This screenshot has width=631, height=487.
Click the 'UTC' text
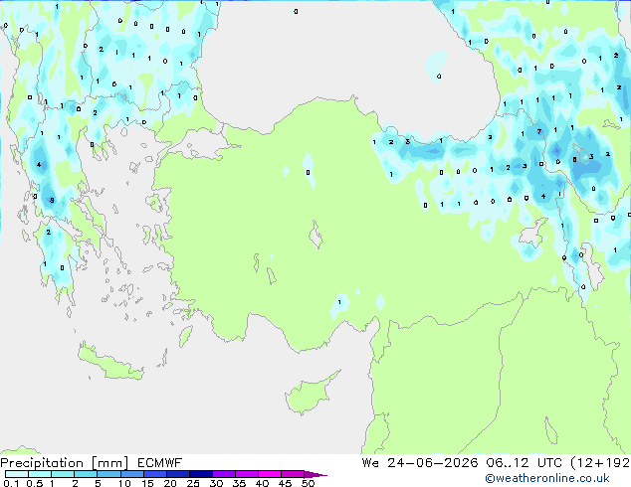(x=549, y=463)
